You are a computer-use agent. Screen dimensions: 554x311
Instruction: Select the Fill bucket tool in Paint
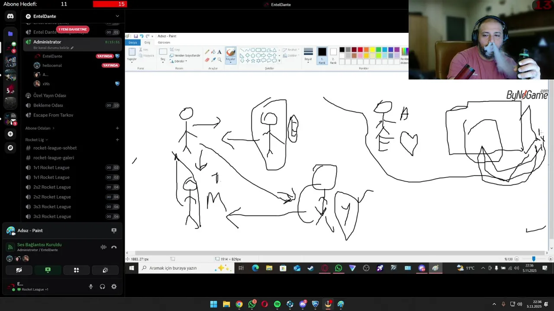click(213, 52)
